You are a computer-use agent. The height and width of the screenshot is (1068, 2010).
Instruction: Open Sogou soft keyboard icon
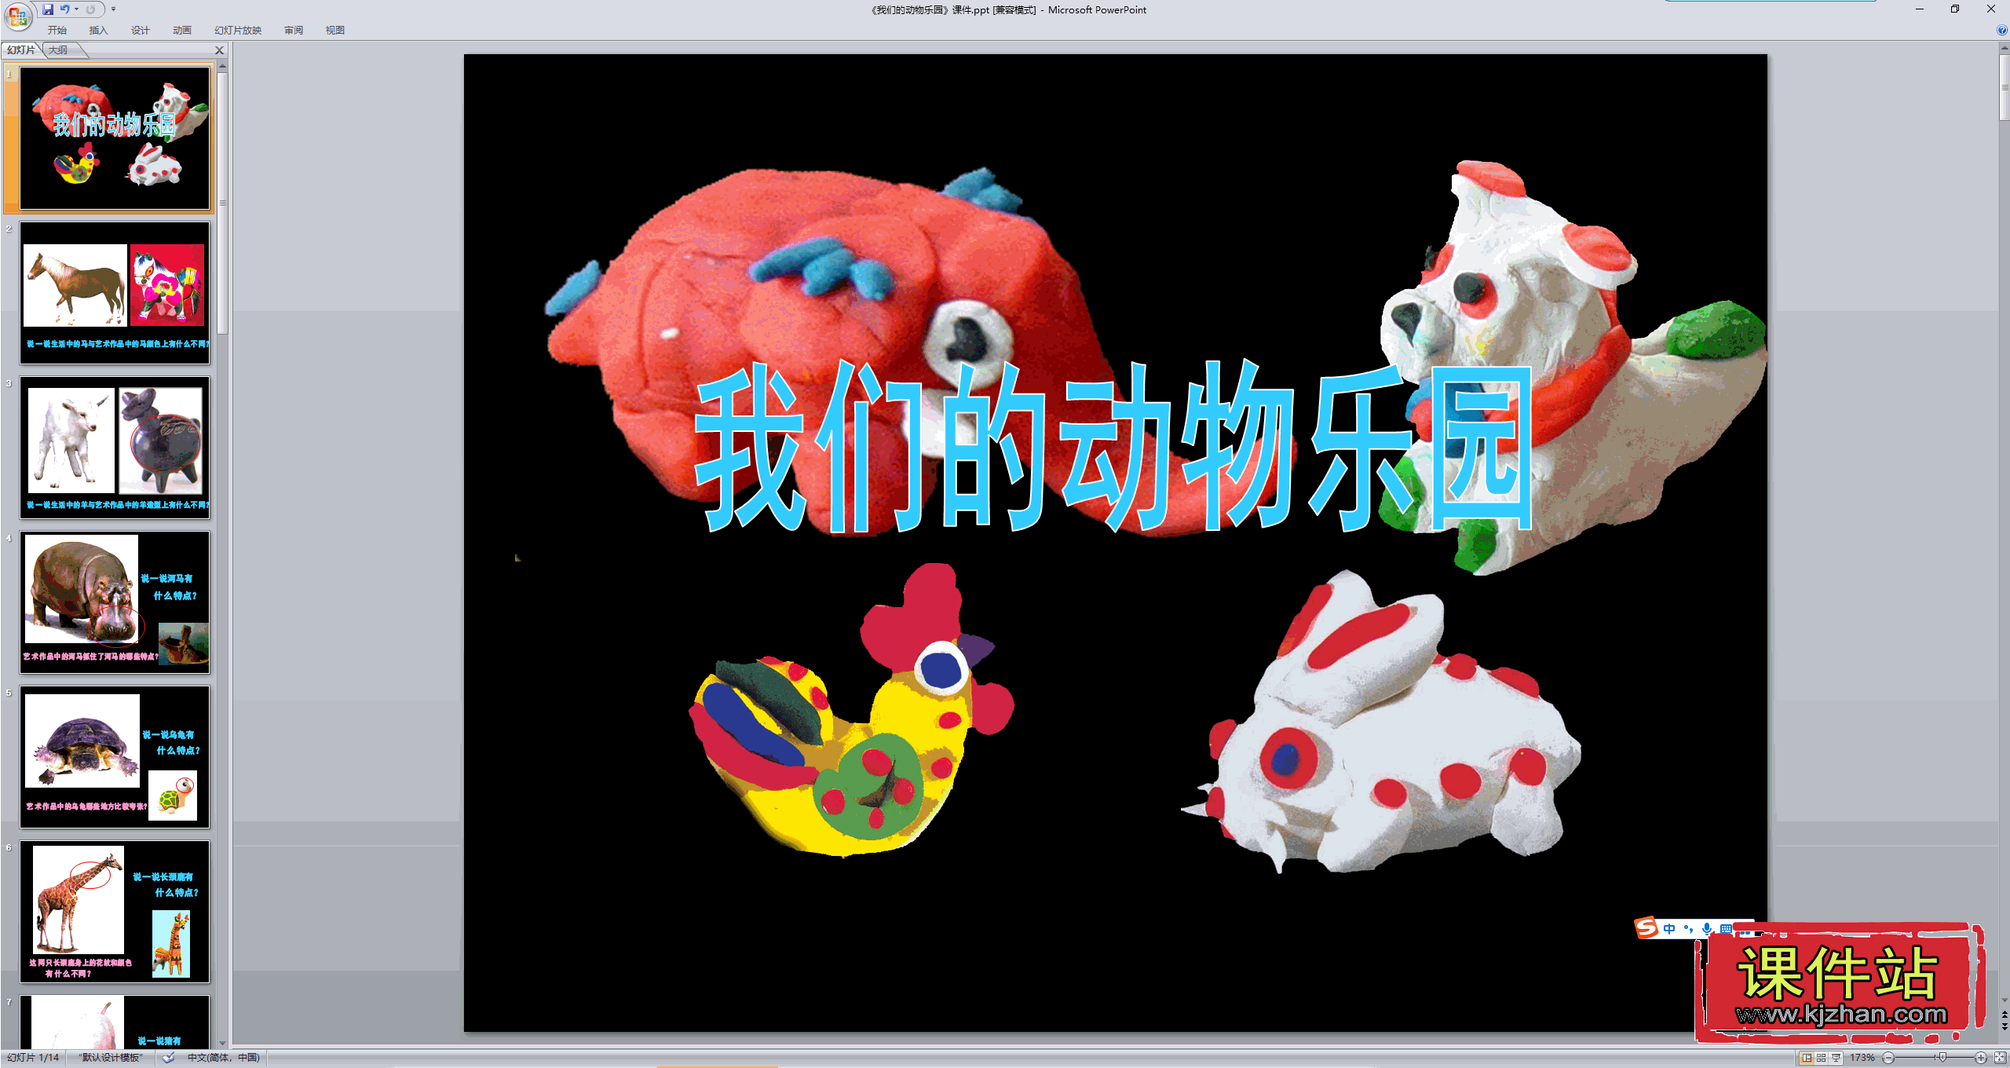pos(1726,929)
